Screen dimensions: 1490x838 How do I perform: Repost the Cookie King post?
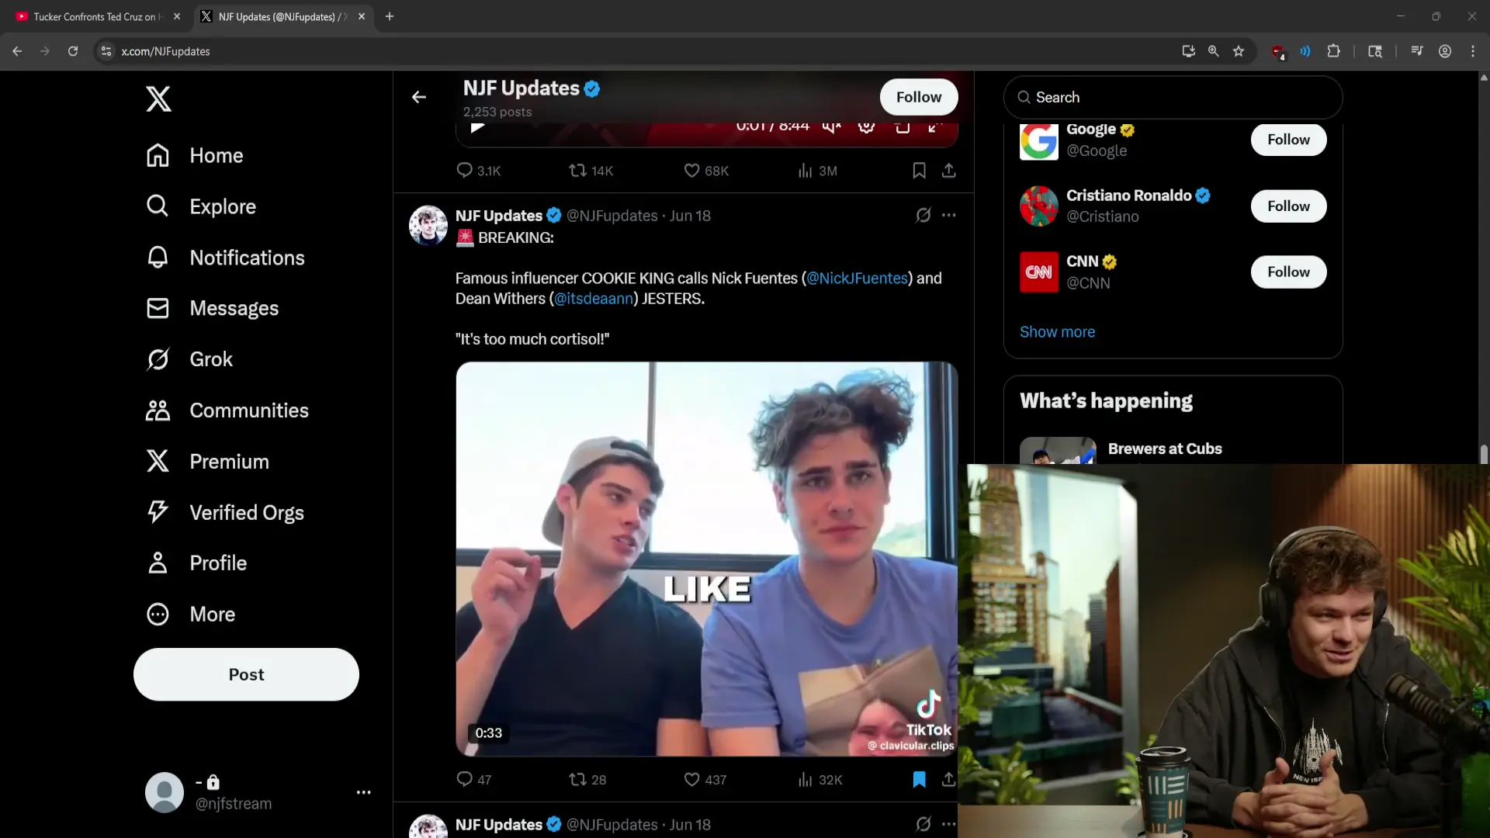click(x=577, y=779)
